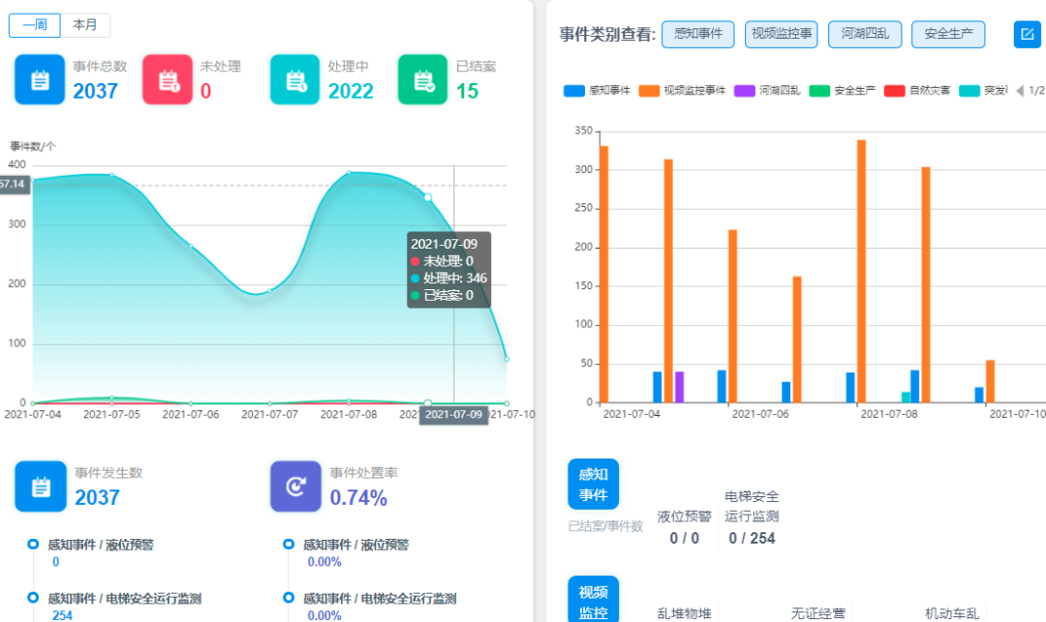The height and width of the screenshot is (622, 1046).
Task: Click 机动车乱 label
Action: [952, 613]
